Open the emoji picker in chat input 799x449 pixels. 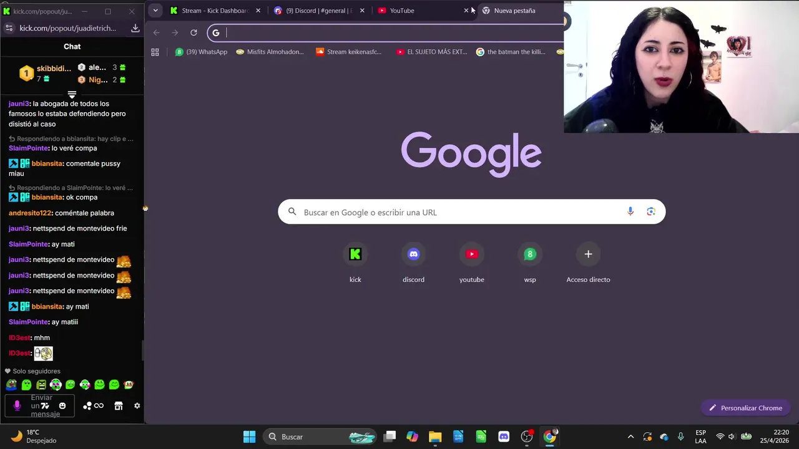coord(62,406)
